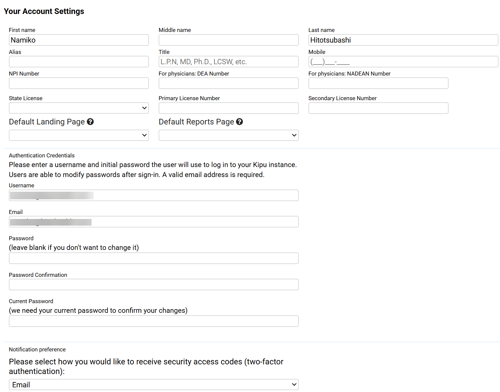Click the First name field
Image resolution: width=500 pixels, height=392 pixels.
[79, 40]
